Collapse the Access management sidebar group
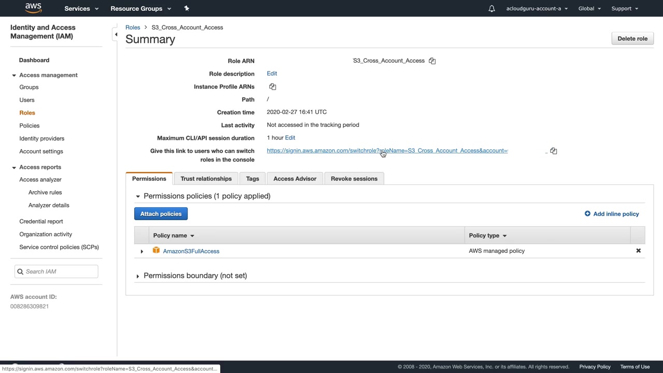663x373 pixels. coord(14,75)
